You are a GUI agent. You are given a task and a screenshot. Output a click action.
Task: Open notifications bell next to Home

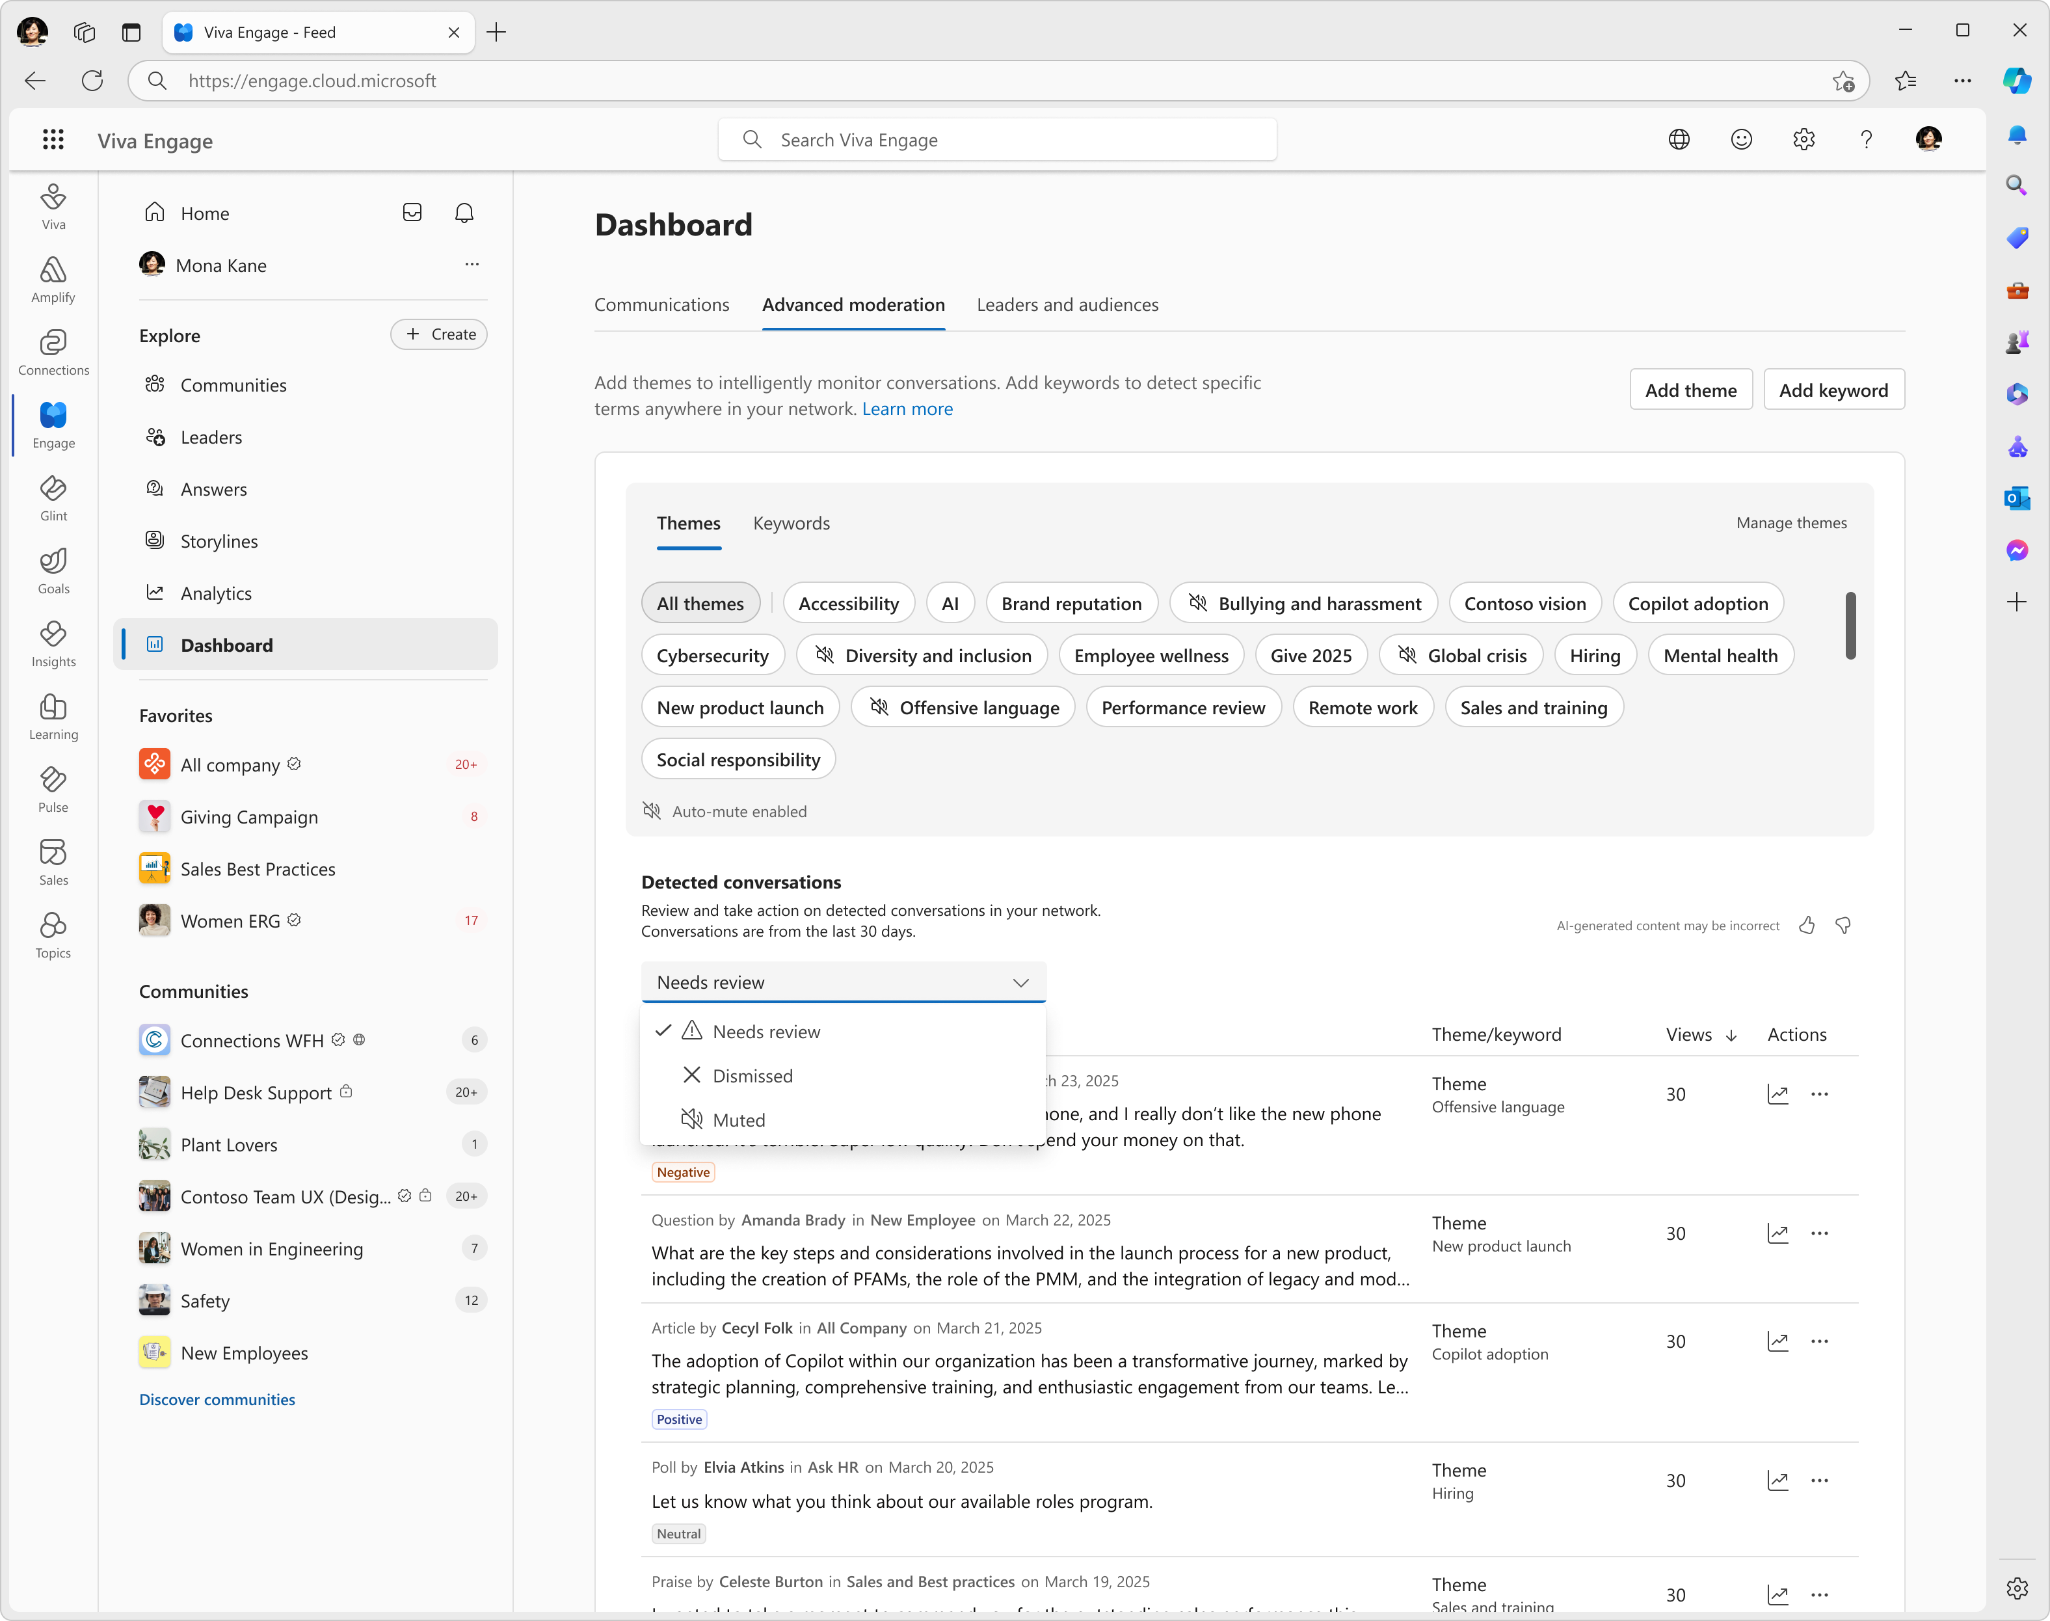coord(464,213)
